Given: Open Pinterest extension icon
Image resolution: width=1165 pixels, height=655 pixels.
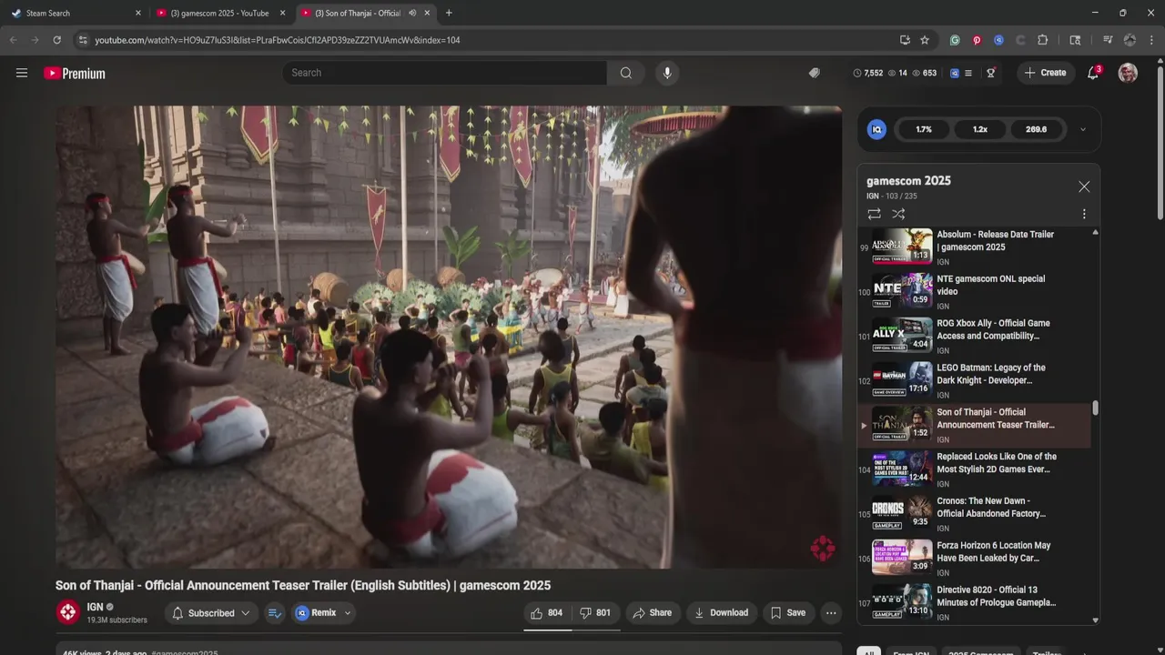Looking at the screenshot, I should (x=977, y=40).
